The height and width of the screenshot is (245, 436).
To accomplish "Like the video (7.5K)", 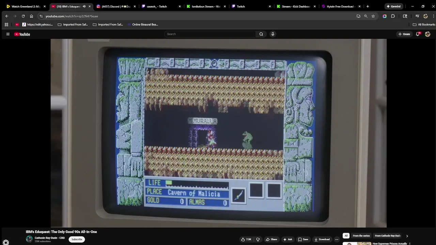I will pos(246,239).
